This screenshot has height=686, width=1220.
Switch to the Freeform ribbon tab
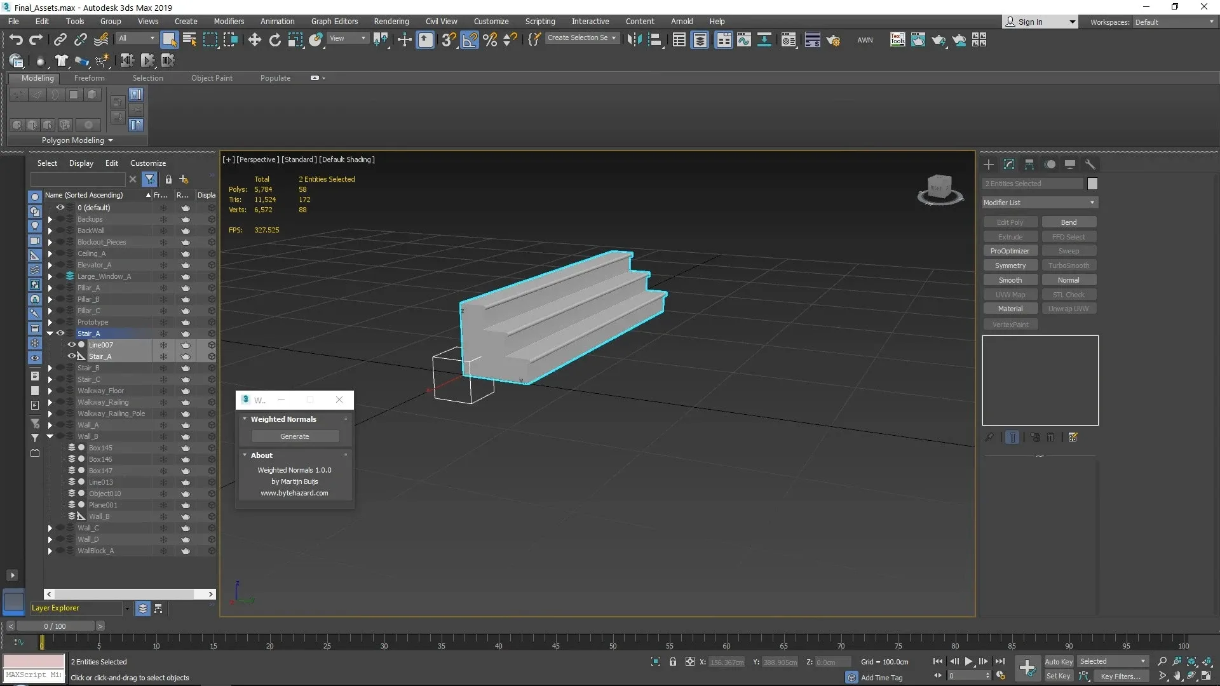click(x=89, y=78)
